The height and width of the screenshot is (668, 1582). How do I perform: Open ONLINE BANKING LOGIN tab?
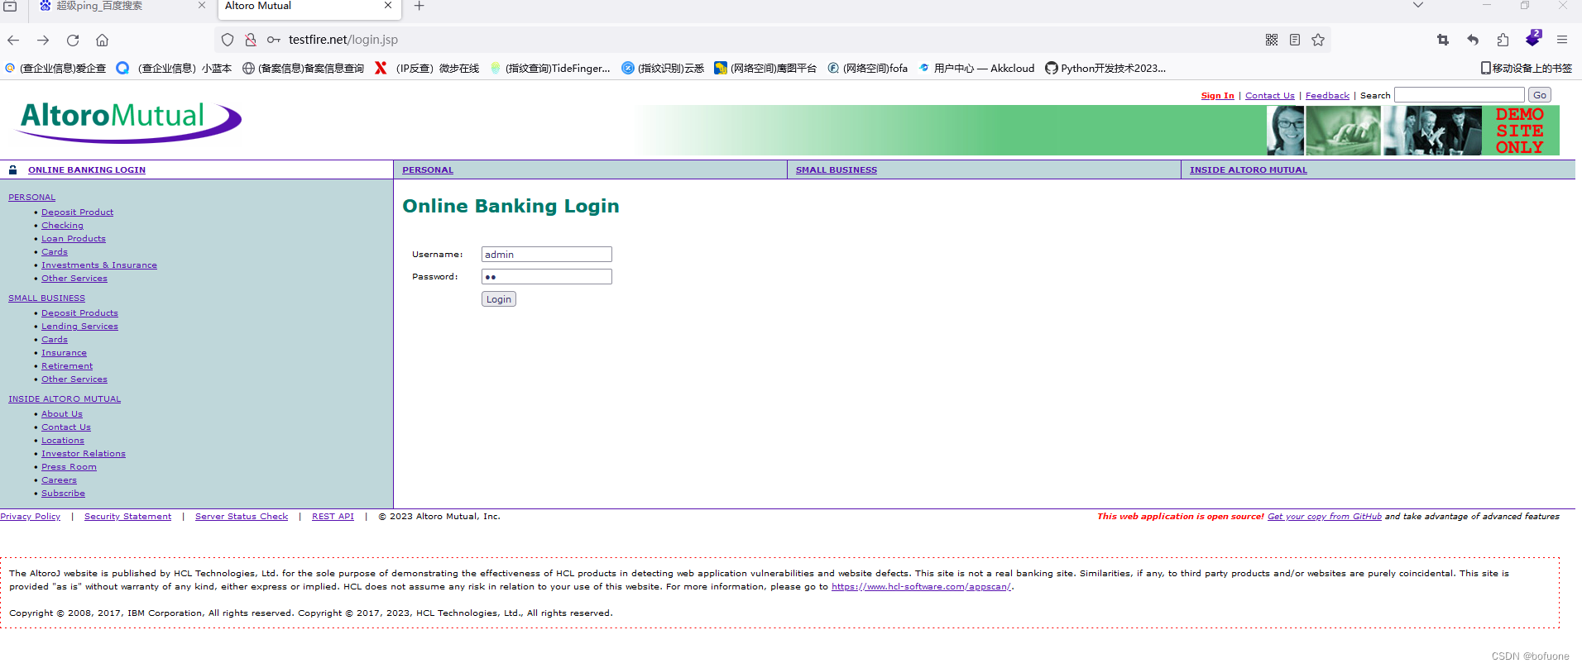tap(87, 170)
